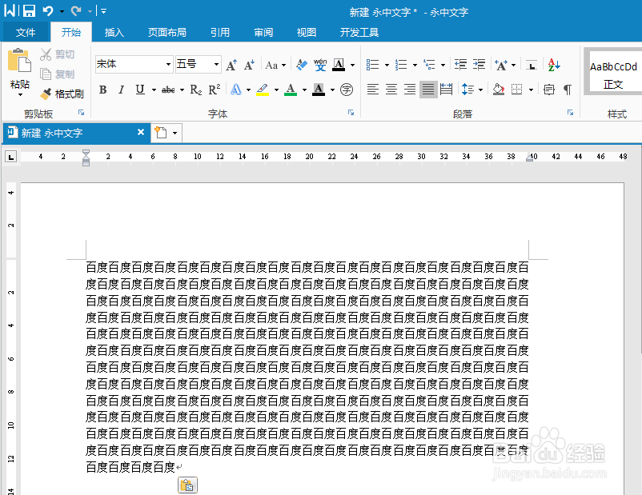642x495 pixels.
Task: Open line spacing options
Action: (468, 90)
